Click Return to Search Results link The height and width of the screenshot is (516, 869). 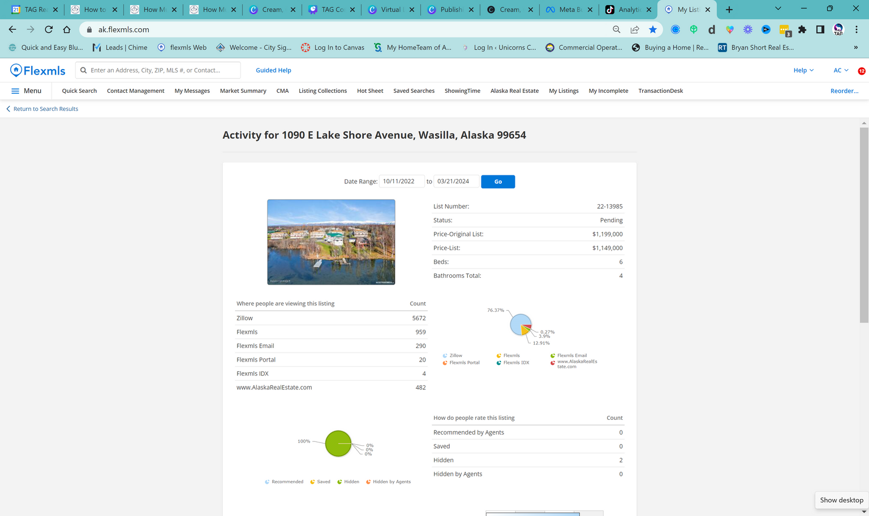pos(45,109)
